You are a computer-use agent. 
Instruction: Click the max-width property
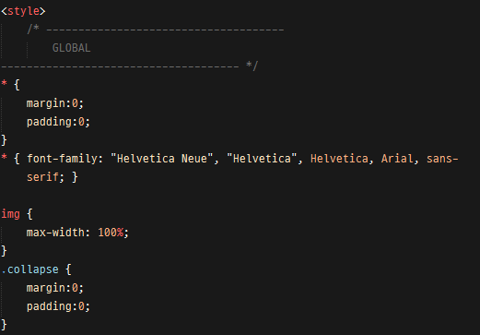pos(58,233)
